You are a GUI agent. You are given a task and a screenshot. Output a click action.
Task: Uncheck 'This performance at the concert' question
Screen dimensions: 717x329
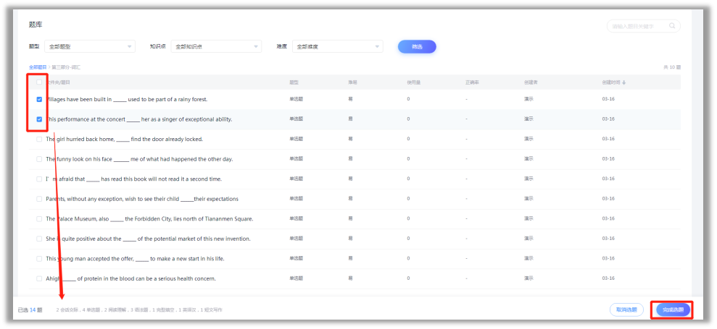(x=39, y=119)
